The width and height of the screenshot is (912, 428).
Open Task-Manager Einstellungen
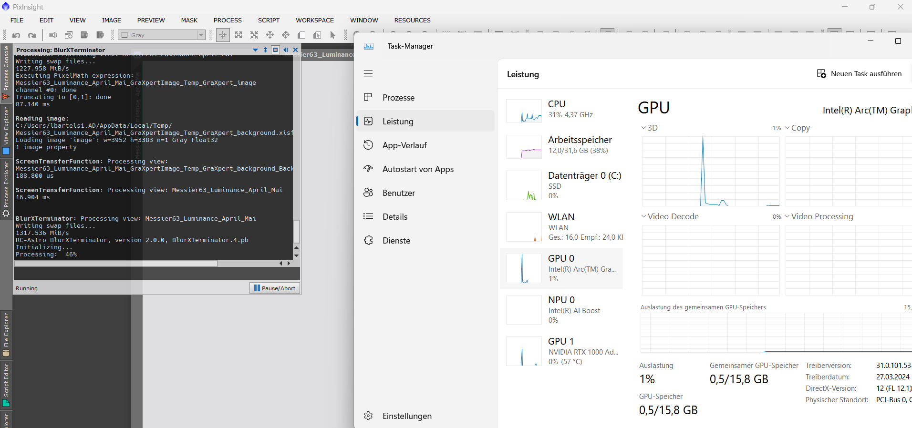pyautogui.click(x=425, y=416)
